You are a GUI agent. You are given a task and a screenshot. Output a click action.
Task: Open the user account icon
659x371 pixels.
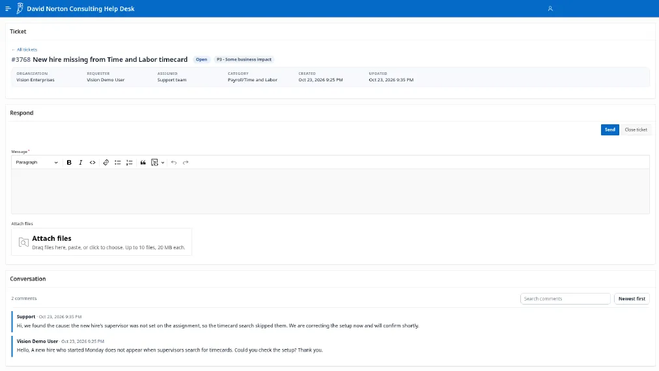(x=550, y=8)
